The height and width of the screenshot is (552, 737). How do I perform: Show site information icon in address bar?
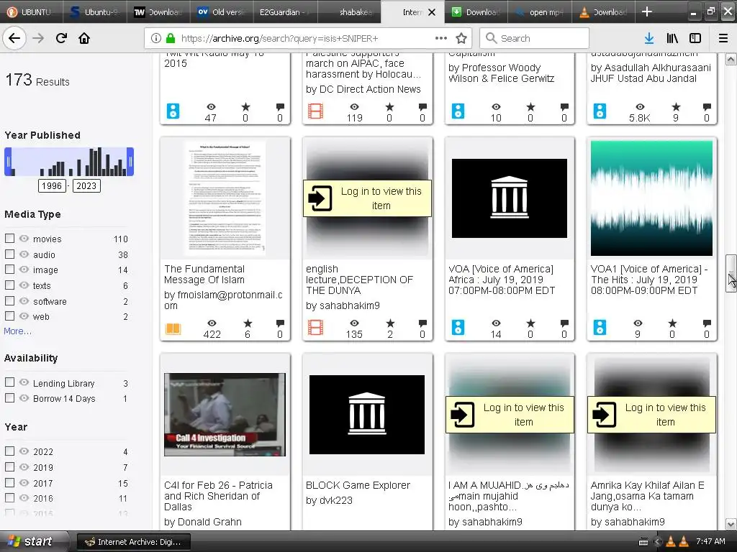click(155, 38)
